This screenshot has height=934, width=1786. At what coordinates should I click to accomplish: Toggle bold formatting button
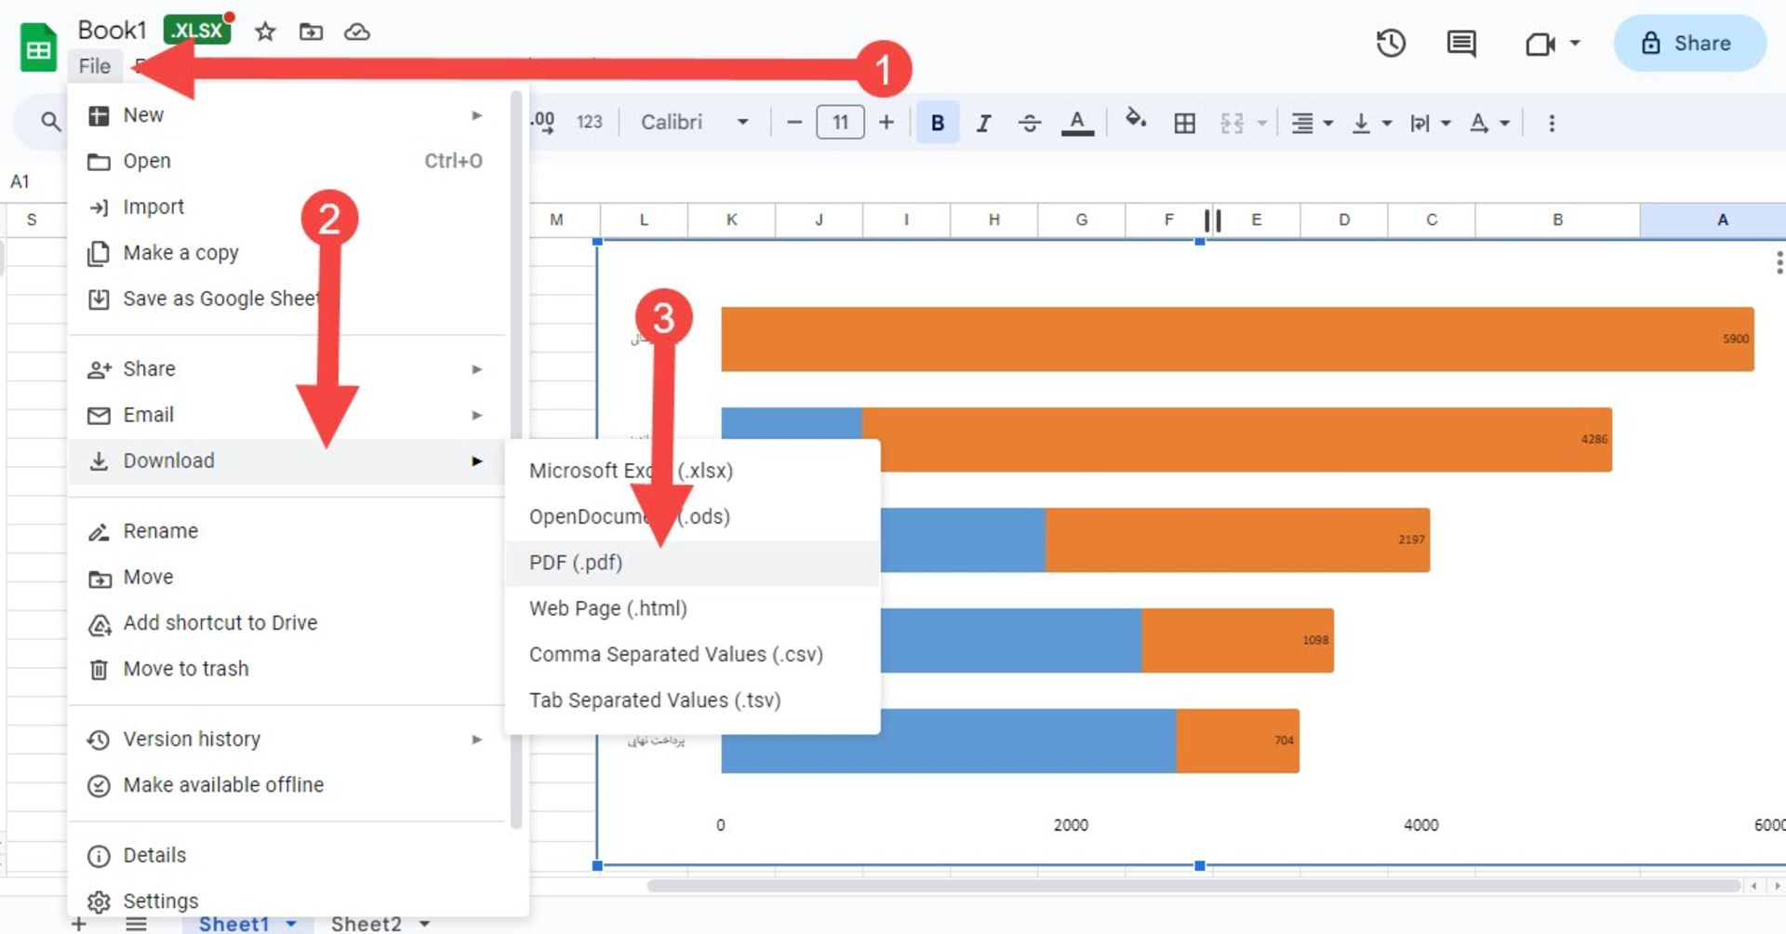[938, 123]
